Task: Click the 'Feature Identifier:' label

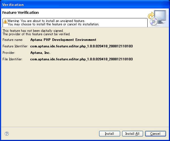Action: click(15, 46)
